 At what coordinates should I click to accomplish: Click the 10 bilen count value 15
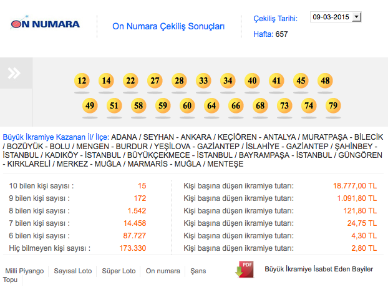tap(142, 186)
